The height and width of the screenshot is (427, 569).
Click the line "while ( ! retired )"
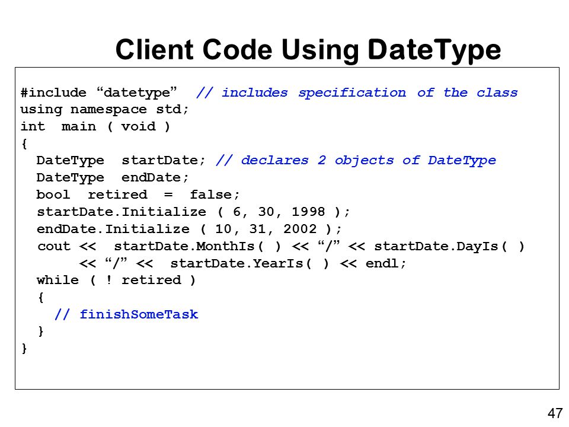click(x=116, y=281)
